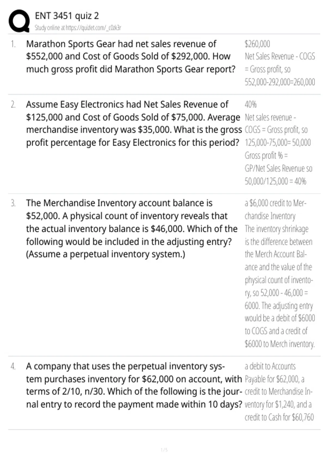Screen dimensions: 328x465
Task: Select the Marathon Sports Gear question text
Action: coord(131,57)
